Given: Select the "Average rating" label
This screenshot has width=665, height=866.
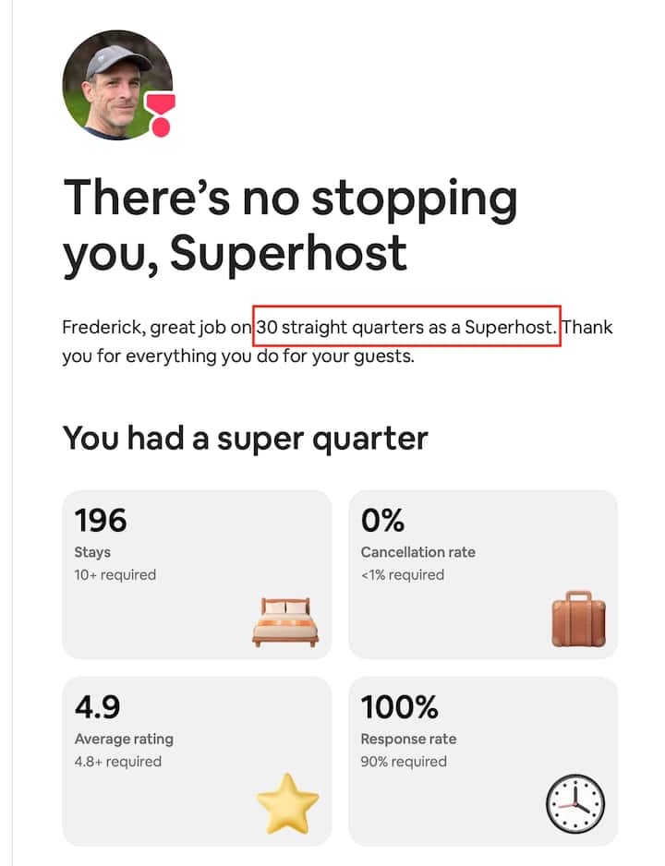Looking at the screenshot, I should click(124, 739).
